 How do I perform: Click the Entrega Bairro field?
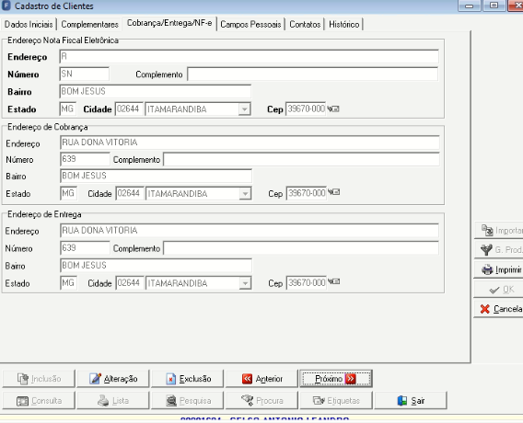coord(156,265)
